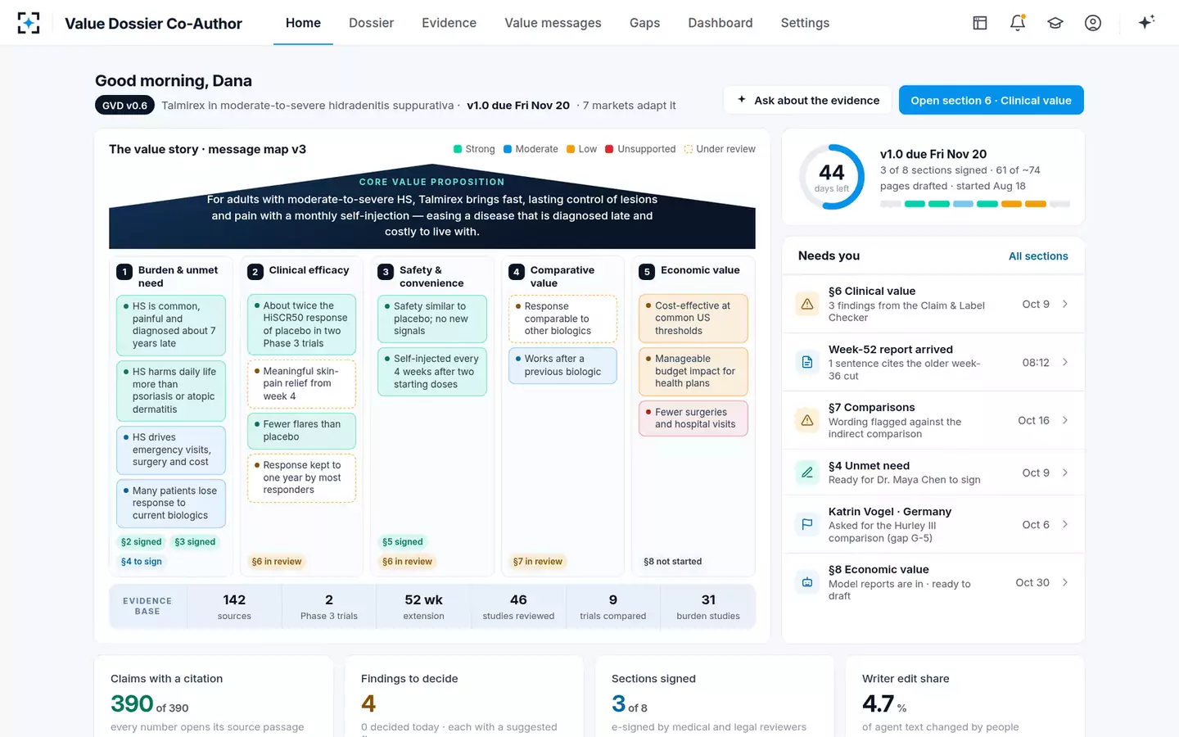Open the Dossier tab
Image resolution: width=1179 pixels, height=737 pixels.
click(x=372, y=23)
